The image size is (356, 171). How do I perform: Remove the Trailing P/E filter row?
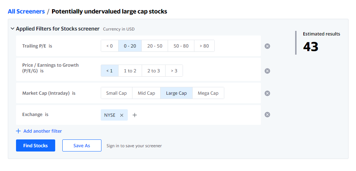point(267,46)
